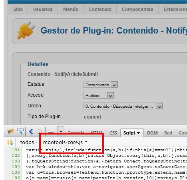Open the small dropdown beside the lines icon

click(x=61, y=131)
